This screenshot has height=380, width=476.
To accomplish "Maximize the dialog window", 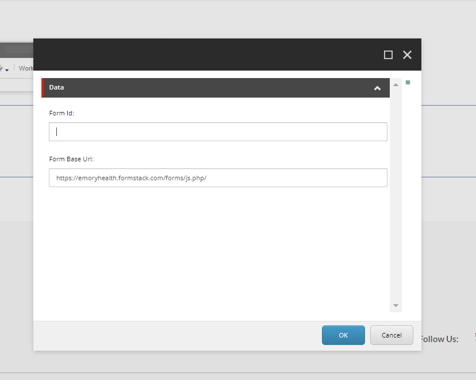I will pos(388,55).
